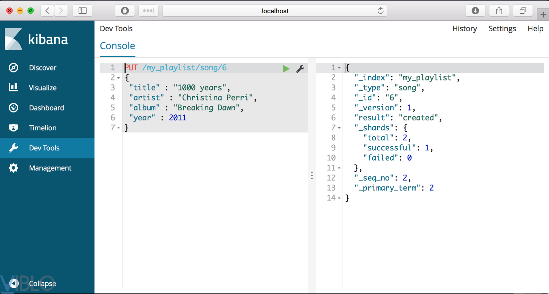
Task: Reload the page in Safari
Action: [380, 11]
